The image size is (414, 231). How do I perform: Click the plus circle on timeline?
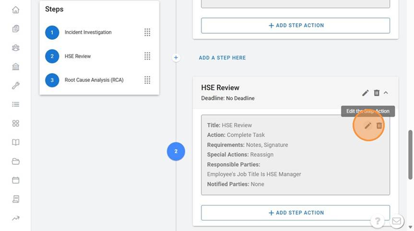point(176,58)
